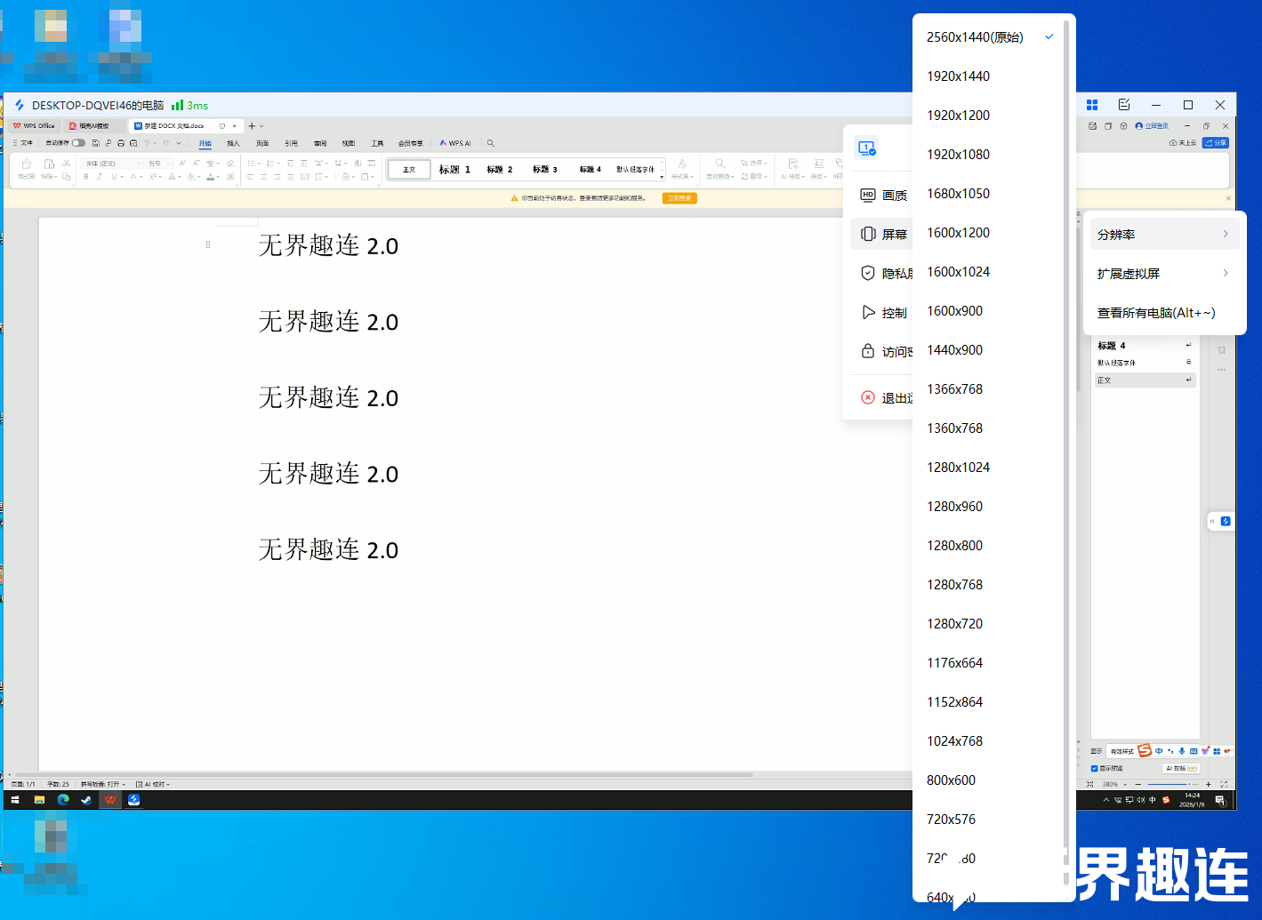Open the 屏幕 screen settings entry
Viewport: 1262px width, 920px height.
[883, 235]
